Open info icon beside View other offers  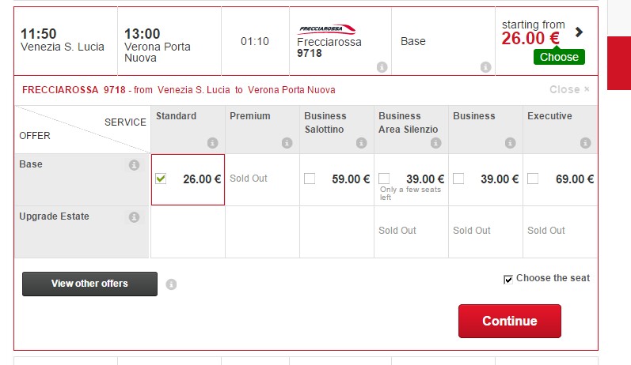pos(171,284)
